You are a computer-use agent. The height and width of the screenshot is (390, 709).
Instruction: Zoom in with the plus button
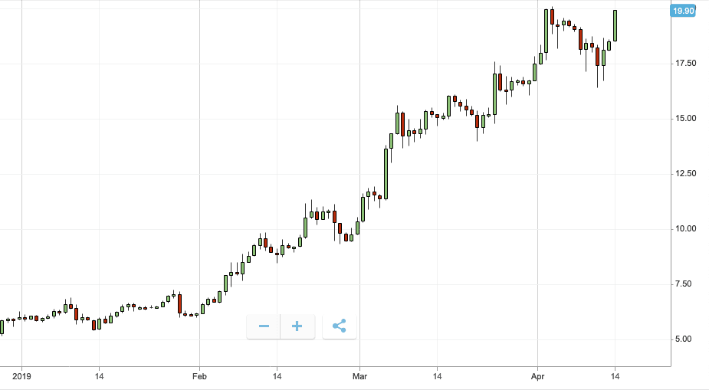pyautogui.click(x=297, y=326)
